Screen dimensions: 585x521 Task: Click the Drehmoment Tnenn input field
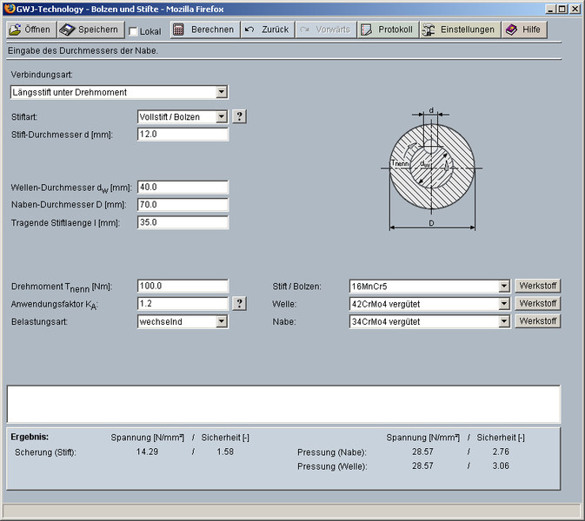click(183, 286)
